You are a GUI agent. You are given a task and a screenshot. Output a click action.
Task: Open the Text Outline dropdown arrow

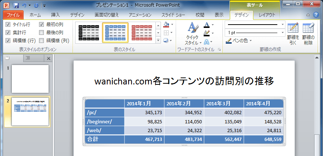tap(213, 33)
